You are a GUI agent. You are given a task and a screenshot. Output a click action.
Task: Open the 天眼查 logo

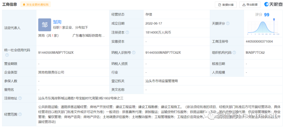273,4
